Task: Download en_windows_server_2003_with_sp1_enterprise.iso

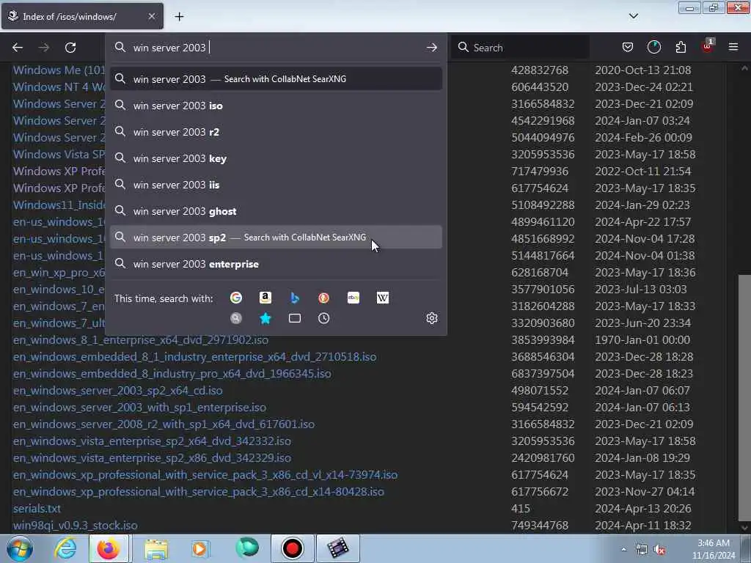Action: (x=139, y=408)
